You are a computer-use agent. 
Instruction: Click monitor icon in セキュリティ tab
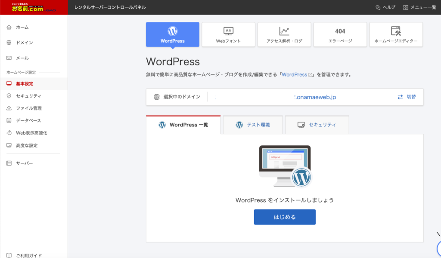pos(301,125)
